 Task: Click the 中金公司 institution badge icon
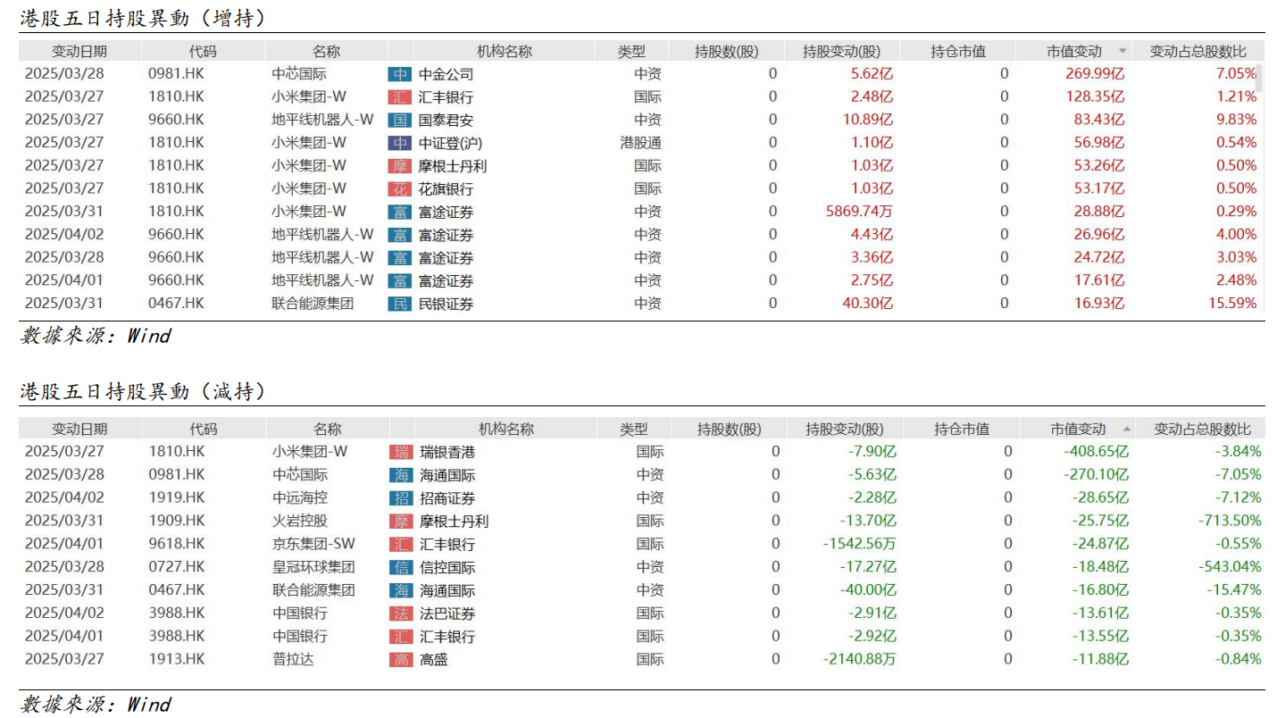(x=401, y=74)
